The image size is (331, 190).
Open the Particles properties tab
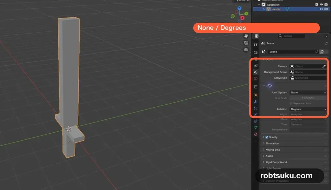click(256, 108)
